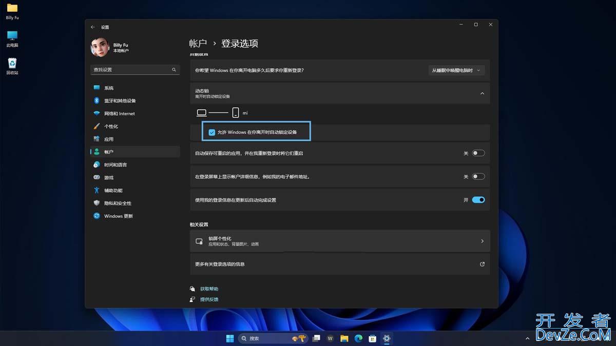Launch Microsoft Edge from the taskbar
This screenshot has height=346, width=616.
point(358,338)
